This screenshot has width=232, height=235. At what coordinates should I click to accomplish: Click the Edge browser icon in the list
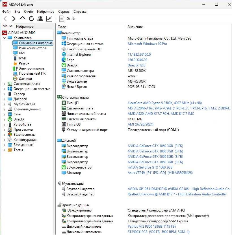coord(64,60)
